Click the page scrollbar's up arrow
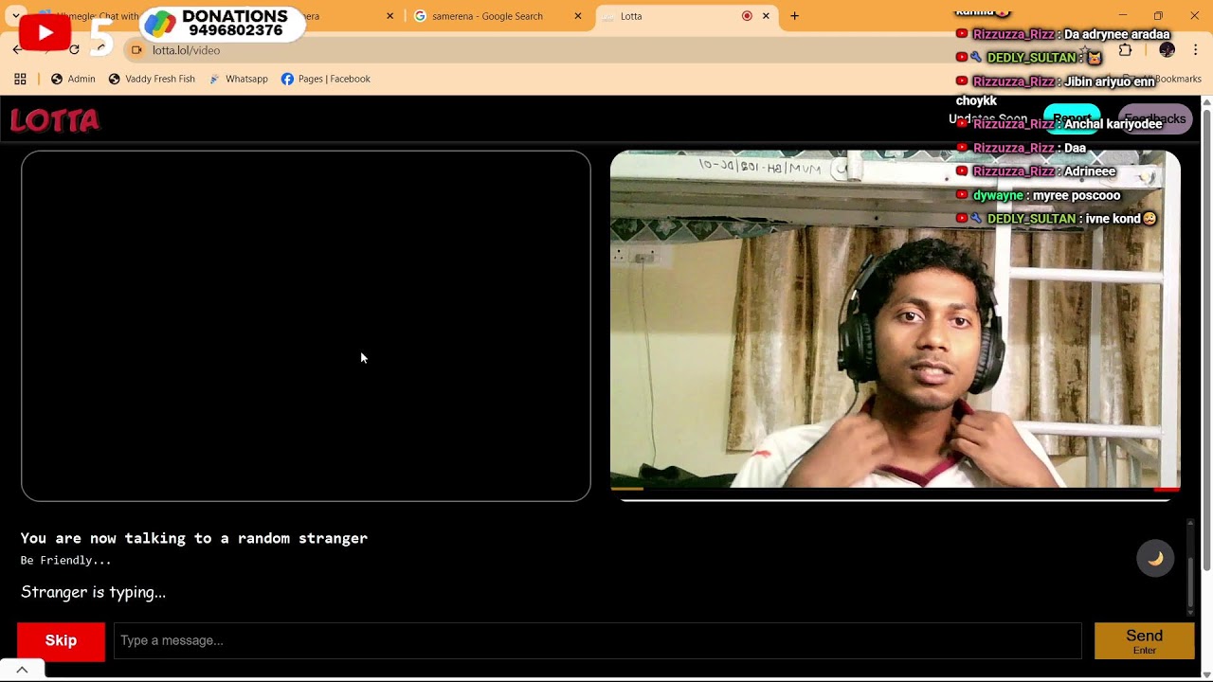Viewport: 1213px width, 682px height. tap(1206, 101)
